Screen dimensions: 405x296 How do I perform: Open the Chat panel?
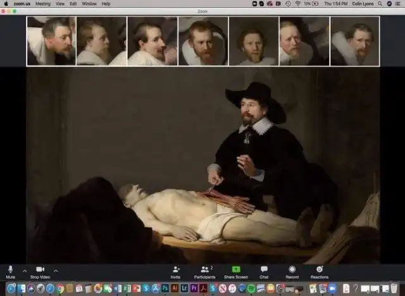tap(264, 270)
